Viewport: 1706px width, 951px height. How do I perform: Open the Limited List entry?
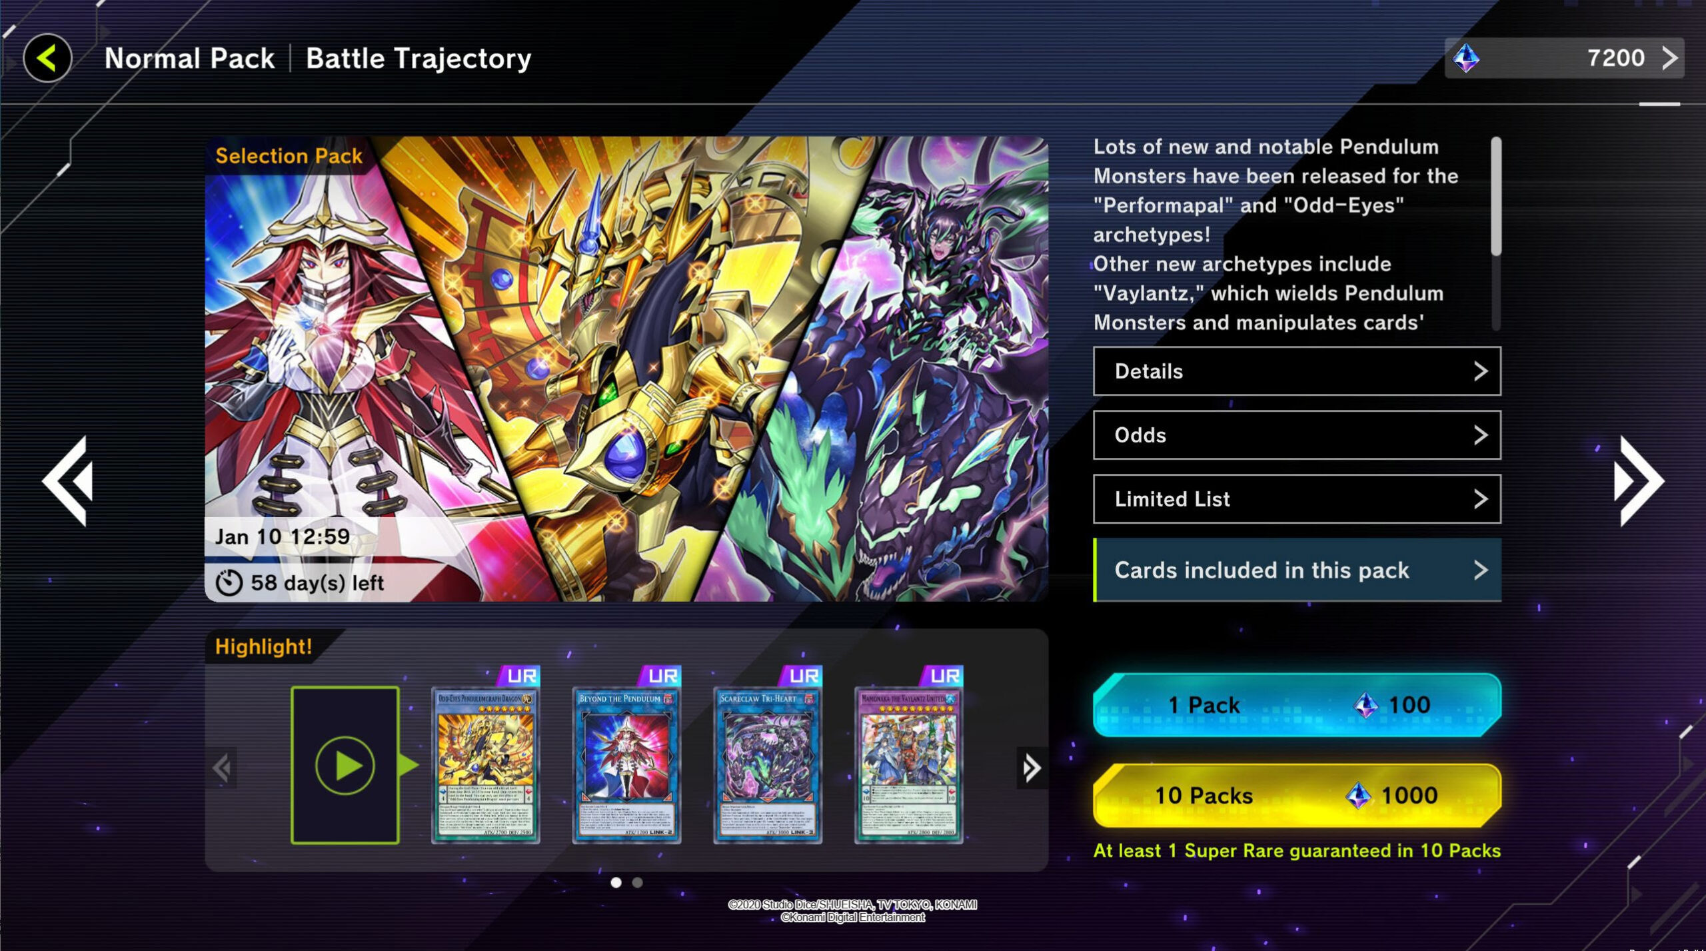(x=1297, y=499)
